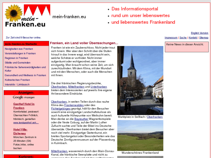Click the mein-franken.eu title text beside the logo
The width and height of the screenshot is (211, 158).
[69, 17]
